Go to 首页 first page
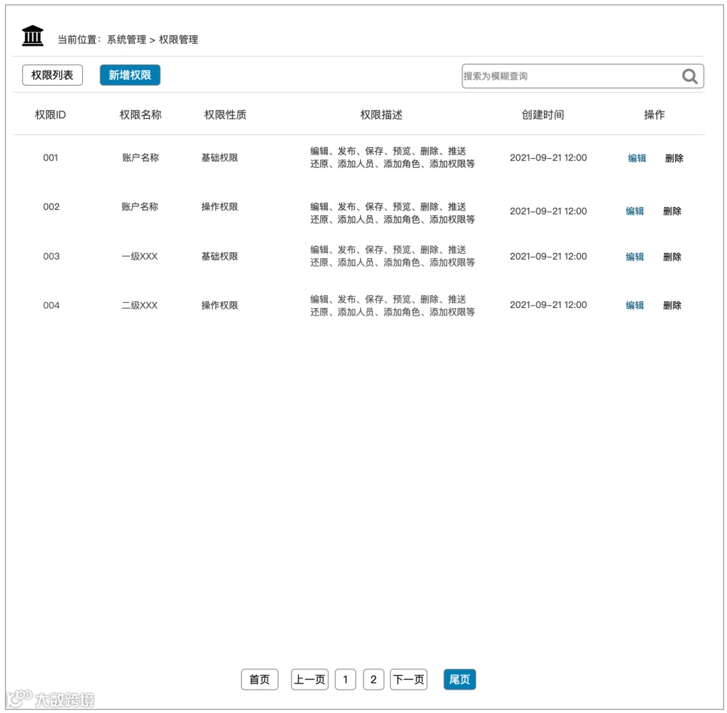 tap(260, 679)
